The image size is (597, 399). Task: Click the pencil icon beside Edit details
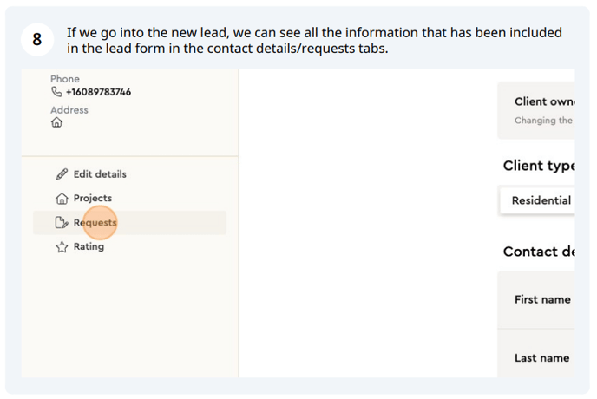[x=62, y=174]
